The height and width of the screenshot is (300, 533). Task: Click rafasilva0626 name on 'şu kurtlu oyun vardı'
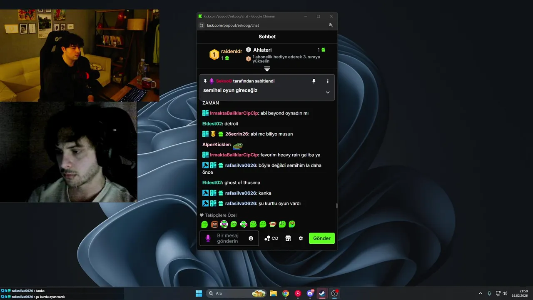tap(241, 204)
